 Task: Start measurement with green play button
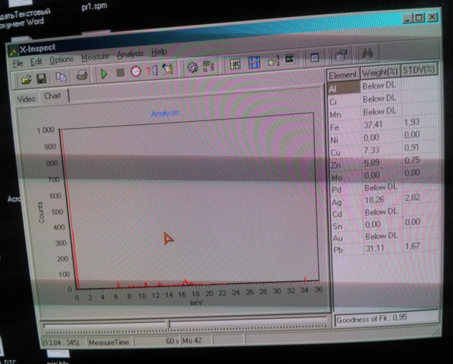tap(104, 73)
